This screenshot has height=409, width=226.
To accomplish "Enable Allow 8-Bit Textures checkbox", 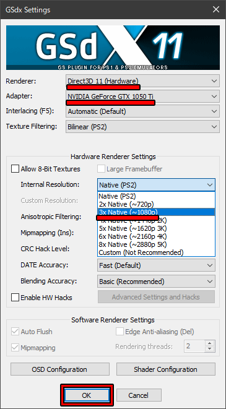I will coord(15,169).
